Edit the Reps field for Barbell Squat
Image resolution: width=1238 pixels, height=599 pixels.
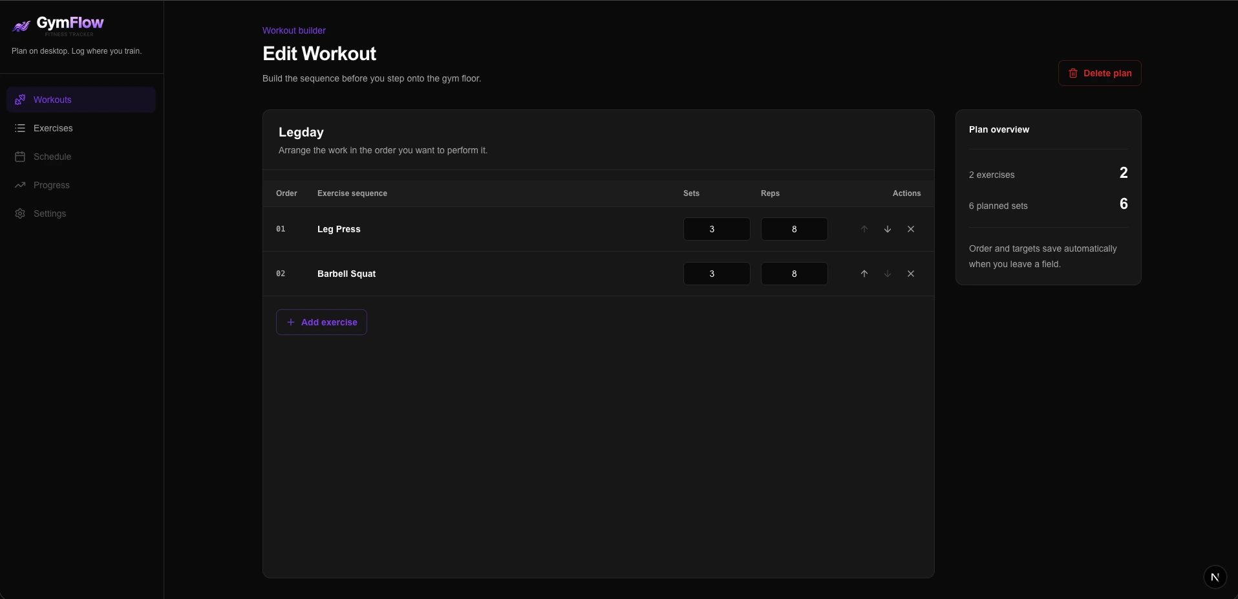click(795, 274)
